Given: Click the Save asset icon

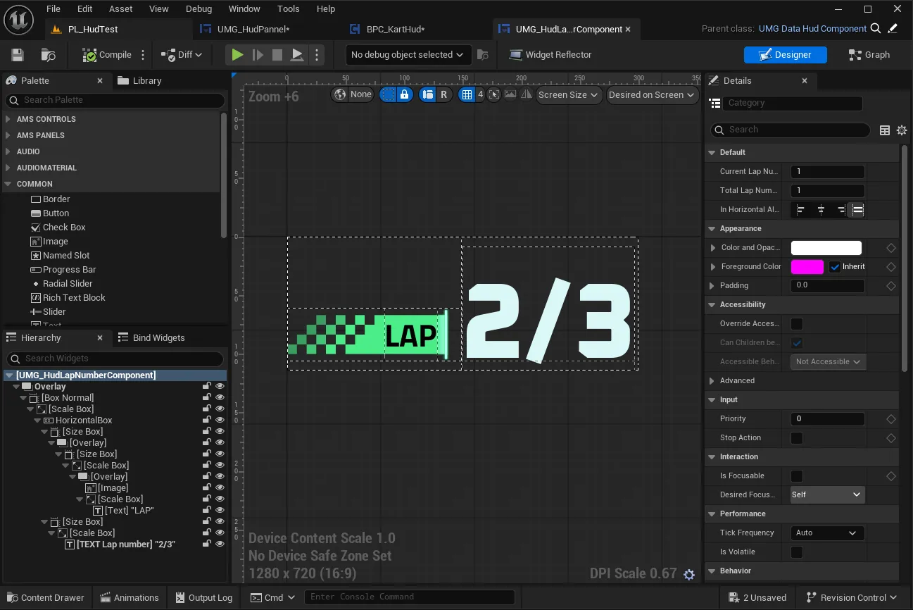Looking at the screenshot, I should coord(18,55).
